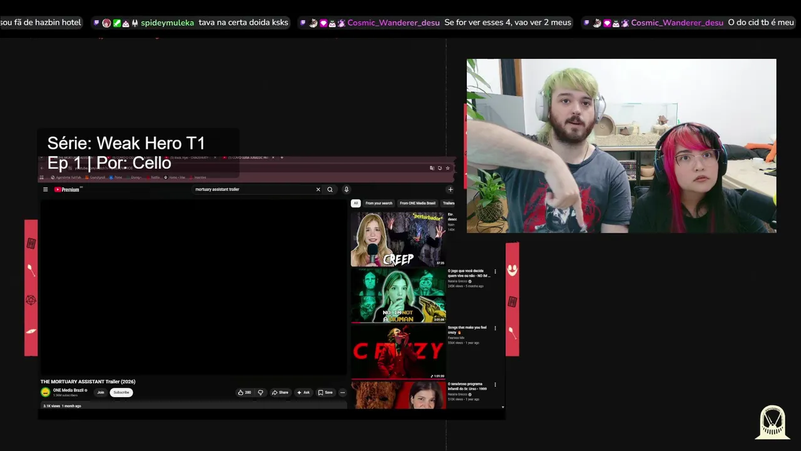Open options menu for 'O jogo que você decide' video
Screen dimensions: 801x451
pyautogui.click(x=495, y=271)
